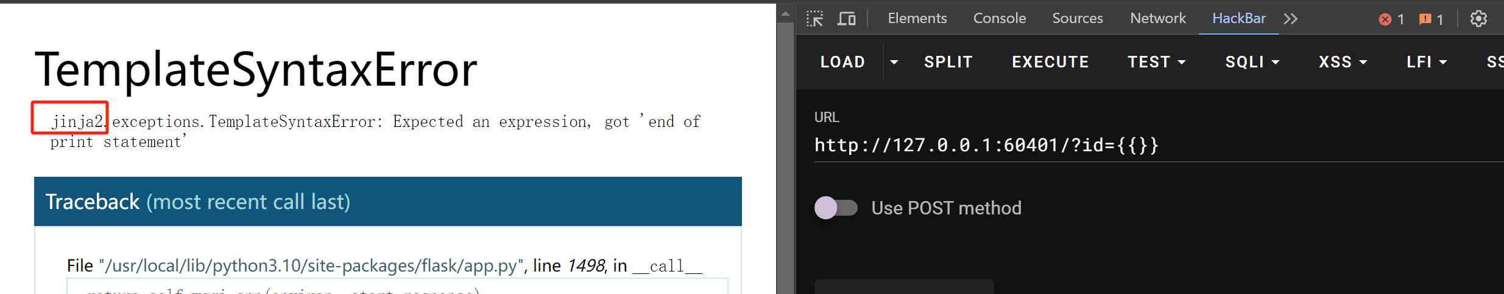Switch to the Elements tab
This screenshot has width=1504, height=294.
tap(917, 18)
